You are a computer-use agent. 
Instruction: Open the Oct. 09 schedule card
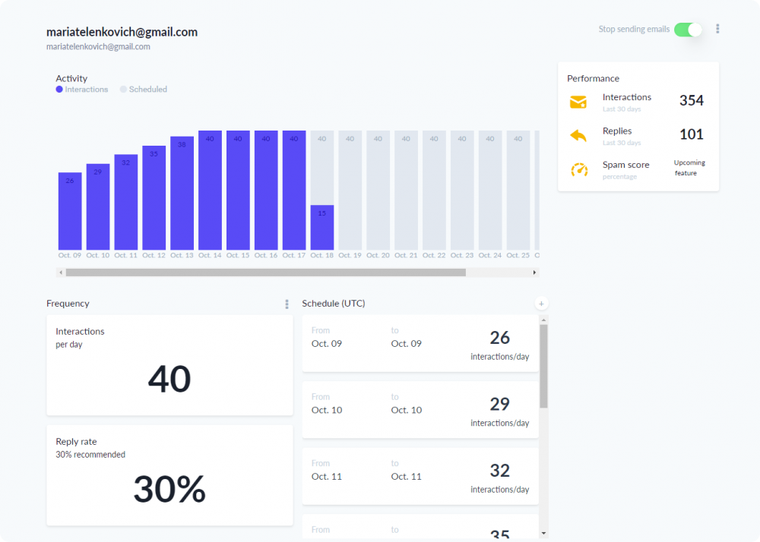point(420,344)
